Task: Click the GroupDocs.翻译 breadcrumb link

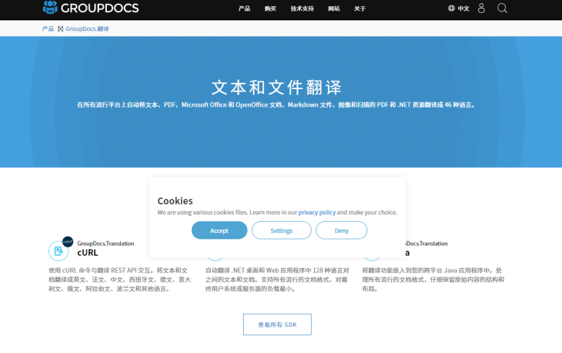Action: [x=87, y=29]
